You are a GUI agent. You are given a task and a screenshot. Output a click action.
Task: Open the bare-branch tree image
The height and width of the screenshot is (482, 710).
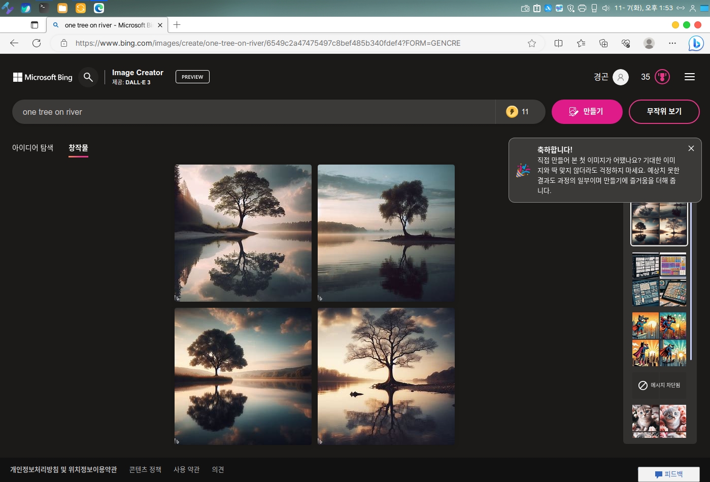(x=386, y=376)
